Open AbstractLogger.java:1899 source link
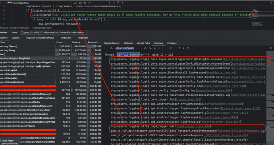The image size is (274, 145). coord(221,122)
